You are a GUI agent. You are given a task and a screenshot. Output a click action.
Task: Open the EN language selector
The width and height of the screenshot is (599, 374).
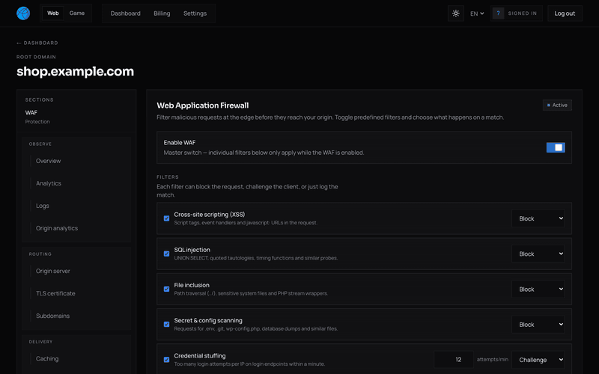(477, 13)
